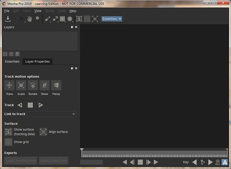
Task: Click Stop tracking square button
Action: 30,105
